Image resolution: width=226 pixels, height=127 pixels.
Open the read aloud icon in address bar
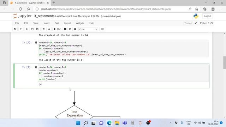coord(190,9)
